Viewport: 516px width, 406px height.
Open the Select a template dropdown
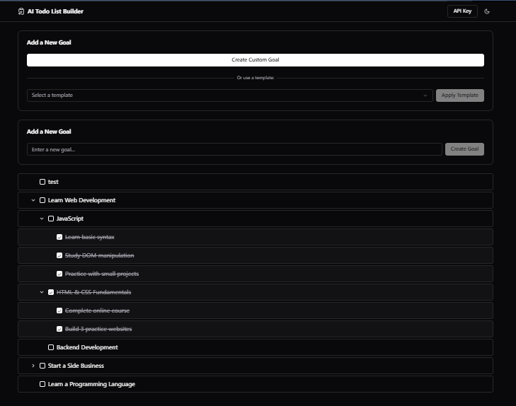pyautogui.click(x=229, y=95)
